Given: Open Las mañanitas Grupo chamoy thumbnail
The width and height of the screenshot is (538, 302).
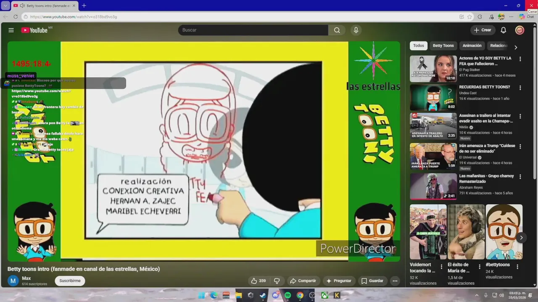Looking at the screenshot, I should [x=433, y=186].
